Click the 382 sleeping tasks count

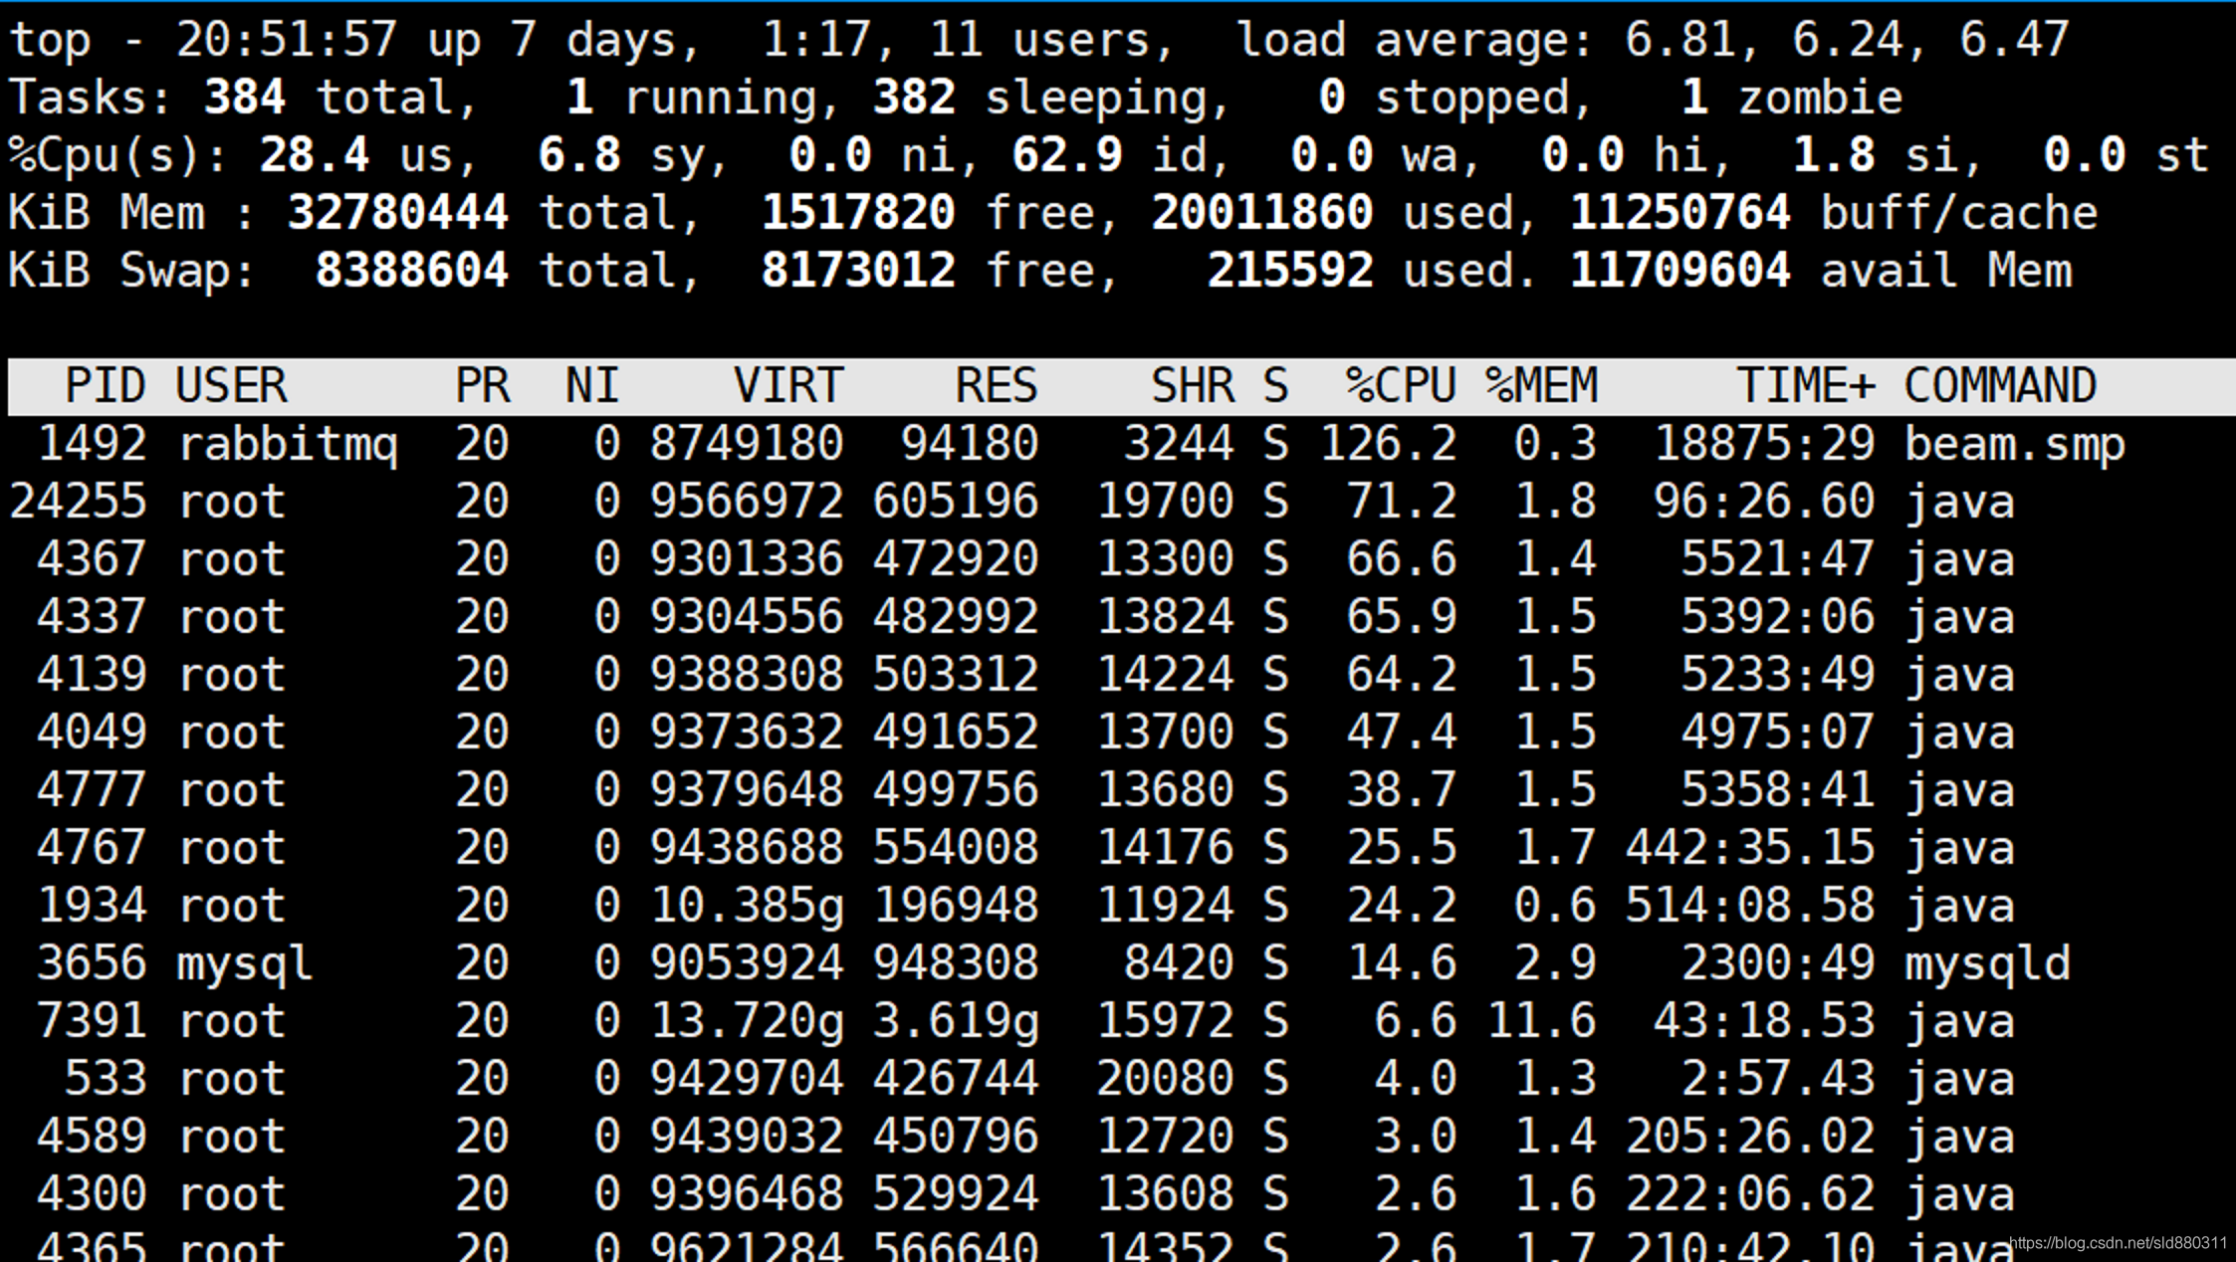point(914,98)
